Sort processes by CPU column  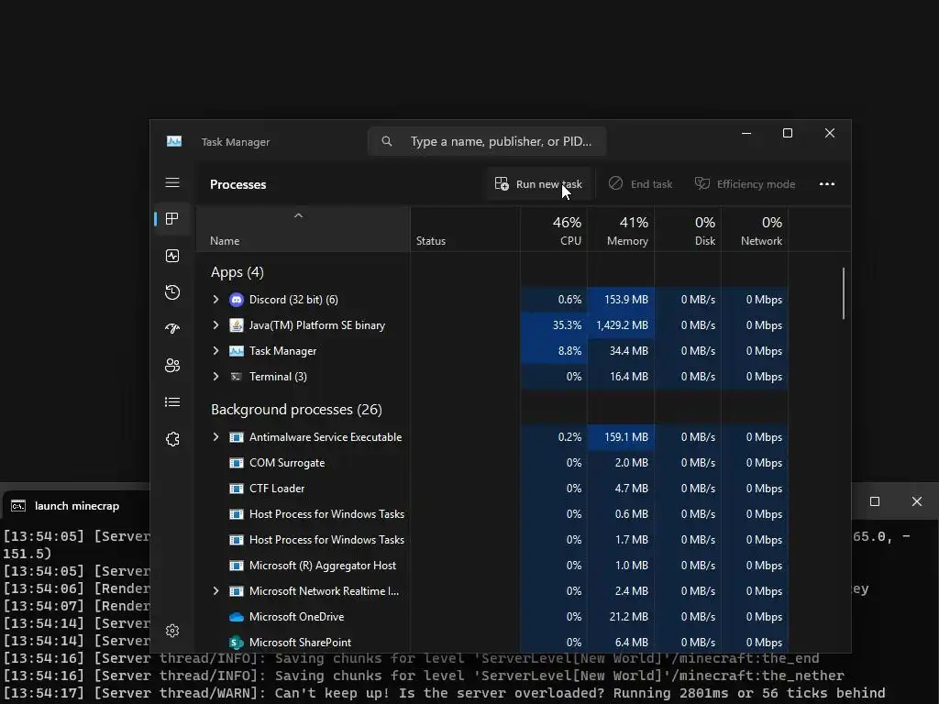[x=554, y=230]
